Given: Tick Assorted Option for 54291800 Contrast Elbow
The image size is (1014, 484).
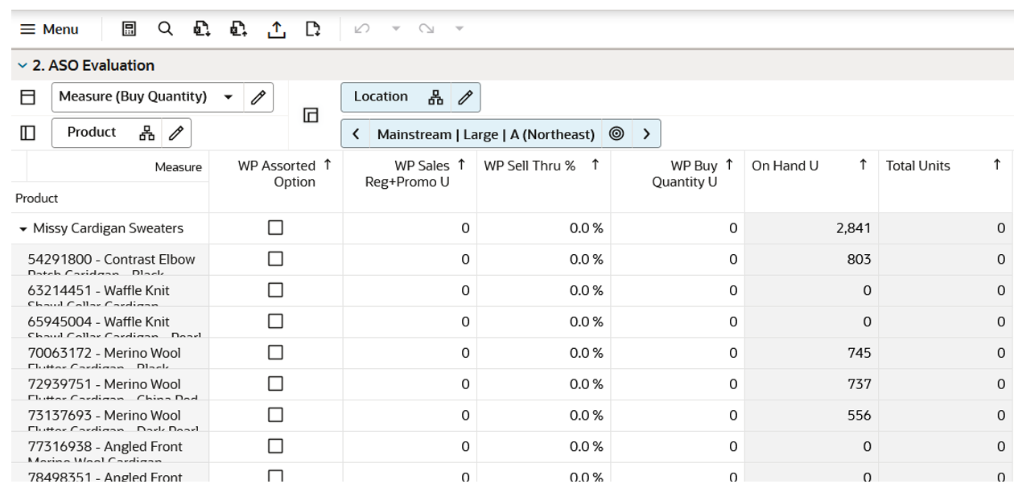Looking at the screenshot, I should click(275, 259).
